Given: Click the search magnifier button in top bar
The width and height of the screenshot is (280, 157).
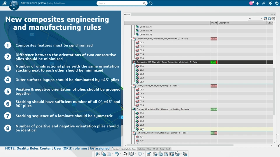Looking at the screenshot, I should point(144,3).
